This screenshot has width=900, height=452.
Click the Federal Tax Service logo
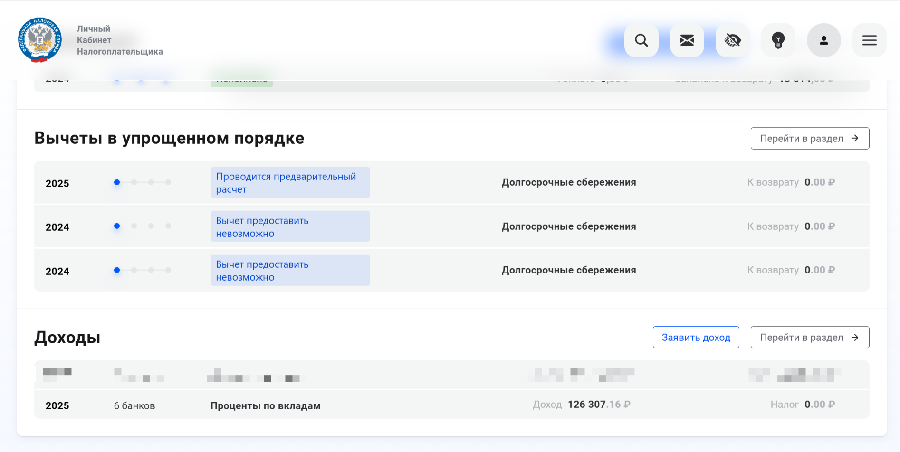point(40,40)
